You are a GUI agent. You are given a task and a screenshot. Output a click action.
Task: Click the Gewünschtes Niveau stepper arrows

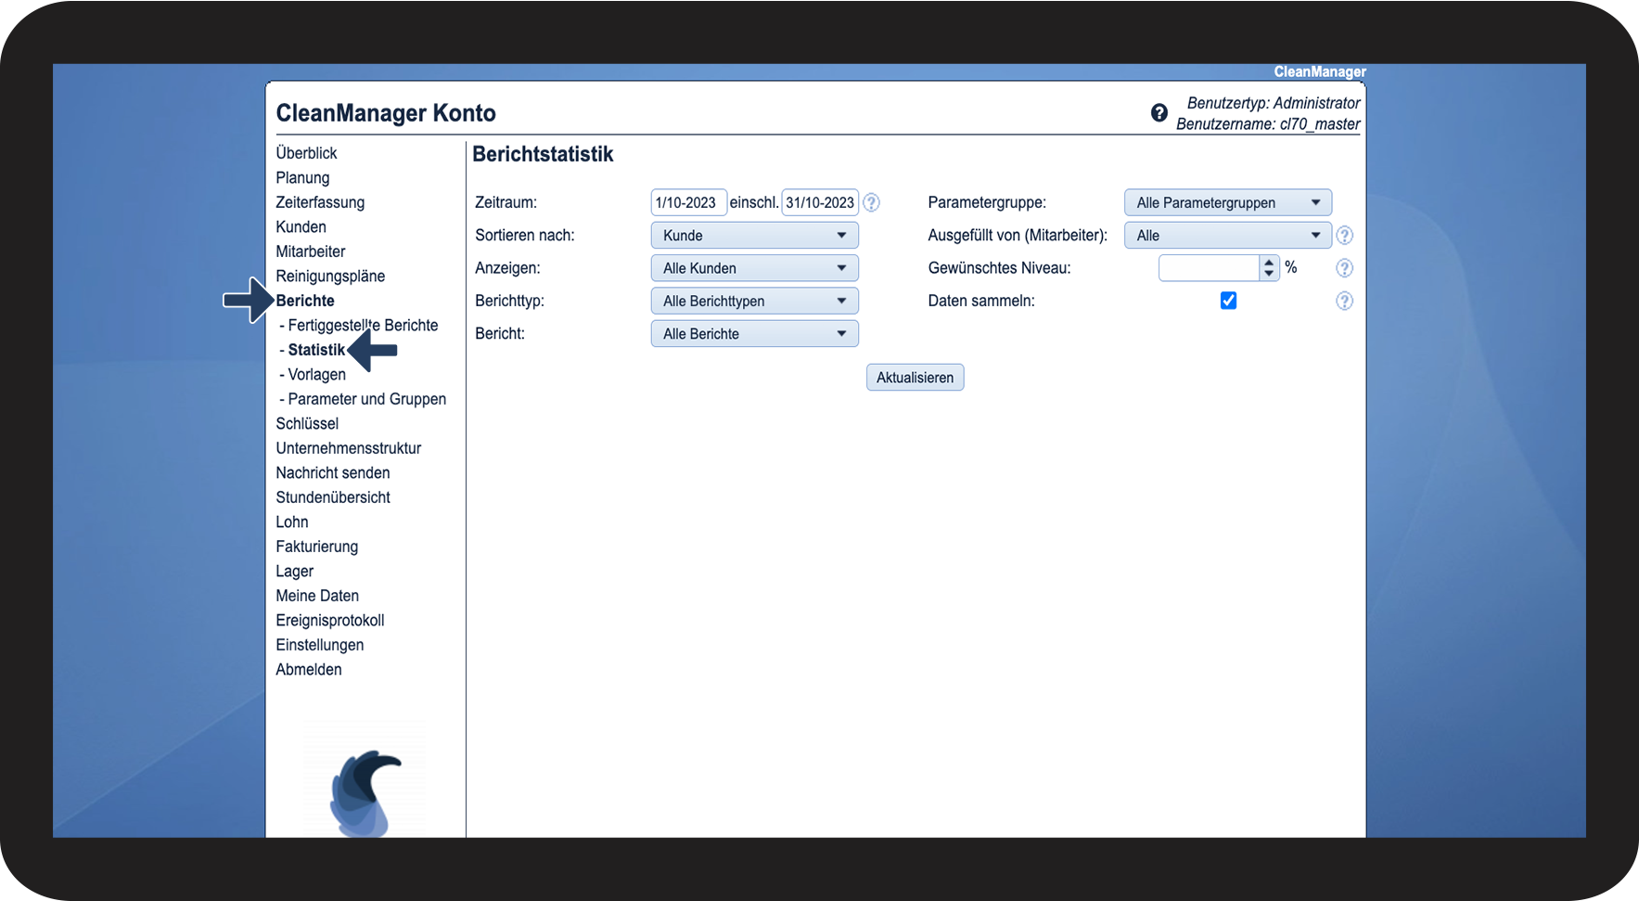click(x=1269, y=268)
